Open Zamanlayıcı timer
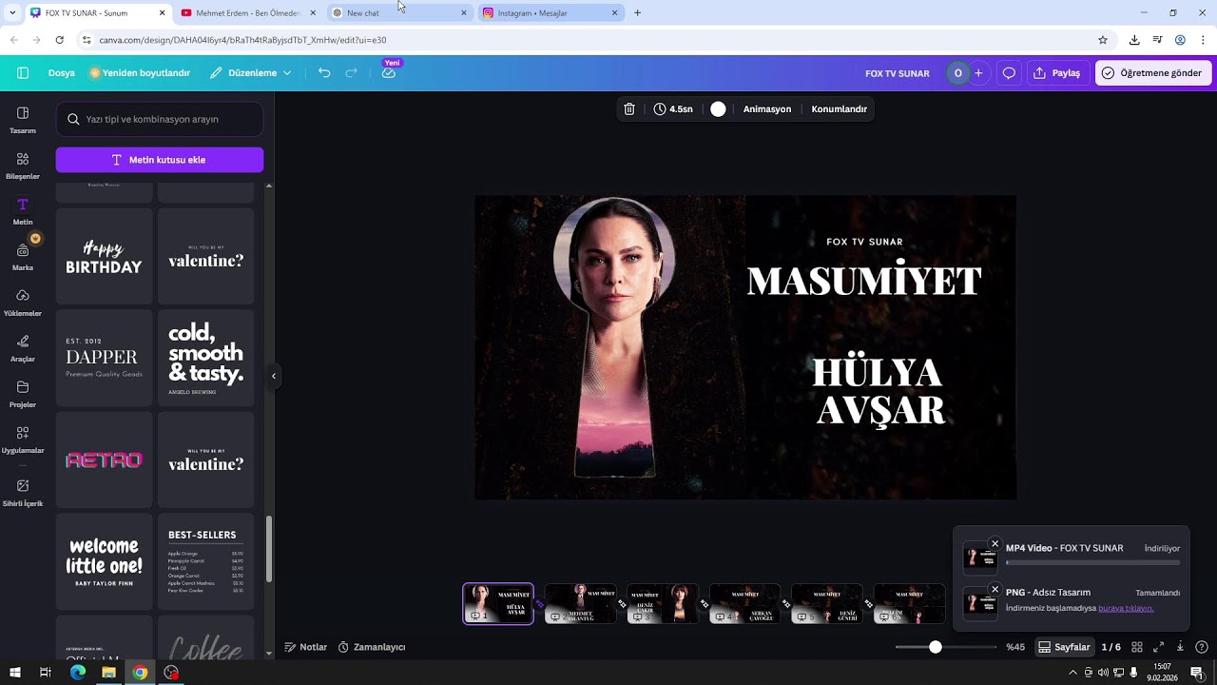Screen dimensions: 1217x685 click(372, 647)
